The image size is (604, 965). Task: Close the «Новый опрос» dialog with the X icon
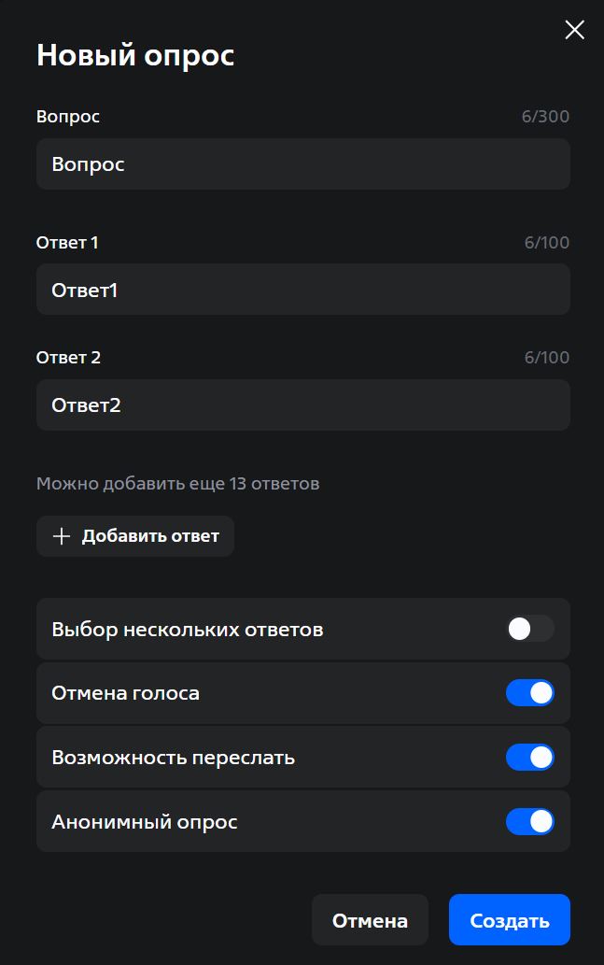[574, 29]
